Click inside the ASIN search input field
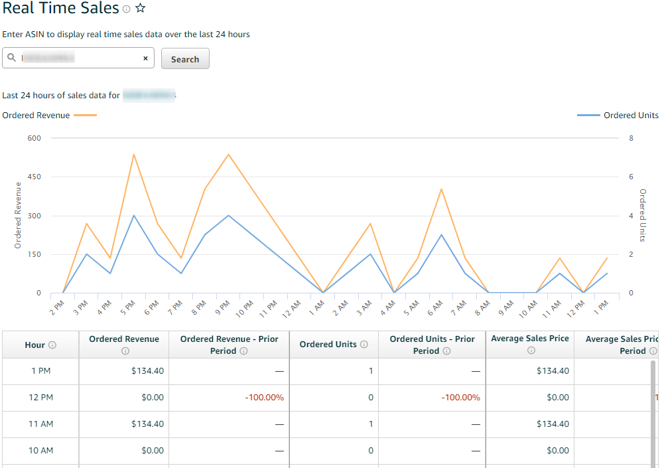664x468 pixels. (80, 58)
